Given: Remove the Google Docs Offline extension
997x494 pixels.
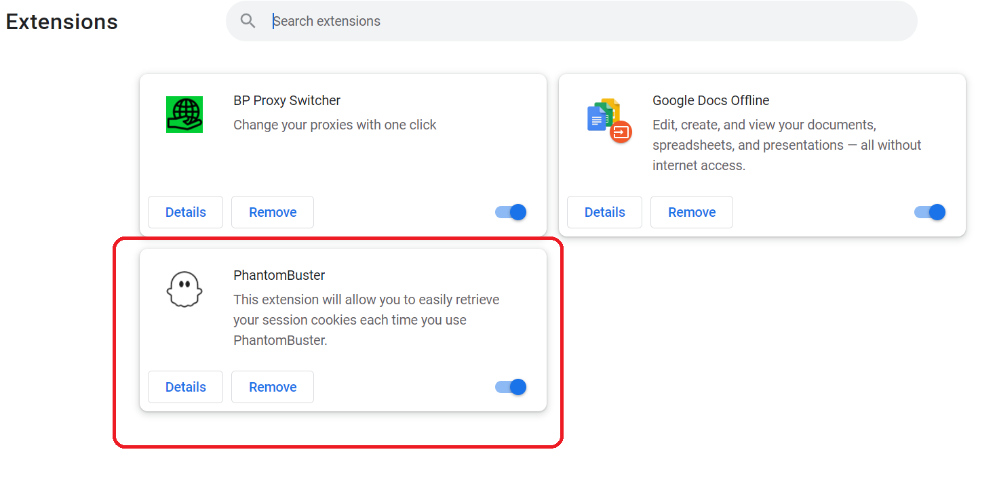Looking at the screenshot, I should click(x=692, y=212).
